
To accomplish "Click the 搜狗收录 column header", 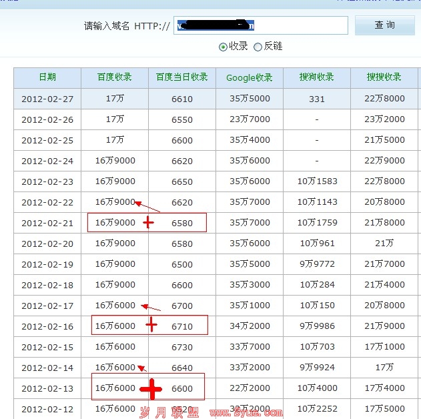I will tap(317, 77).
